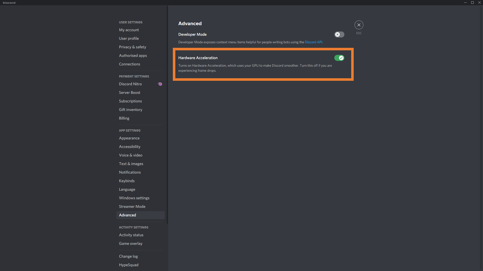Close settings with the ESC circle button
This screenshot has width=483, height=271.
tap(359, 25)
